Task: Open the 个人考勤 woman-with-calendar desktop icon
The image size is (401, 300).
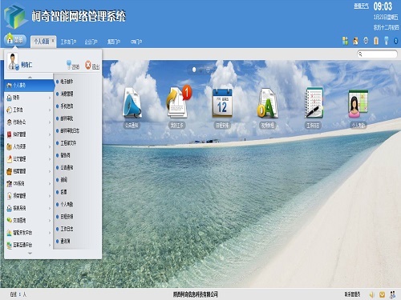Action: tap(358, 104)
